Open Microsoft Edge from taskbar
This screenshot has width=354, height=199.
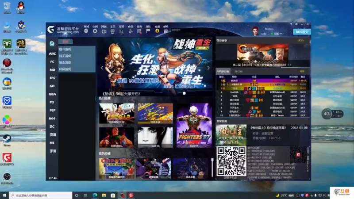pos(95,195)
